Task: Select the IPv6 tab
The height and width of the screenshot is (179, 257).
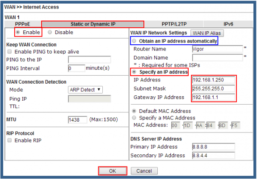Action: click(x=228, y=24)
